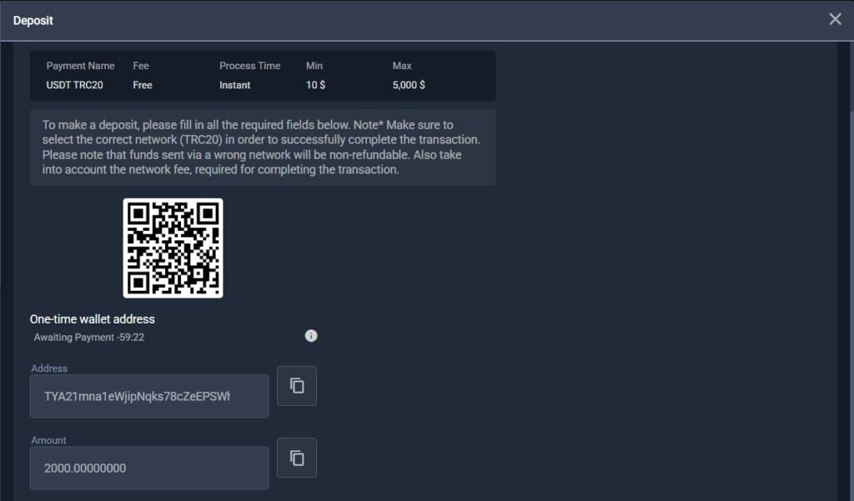The width and height of the screenshot is (854, 501).
Task: Click the Process Time column header
Action: [250, 66]
